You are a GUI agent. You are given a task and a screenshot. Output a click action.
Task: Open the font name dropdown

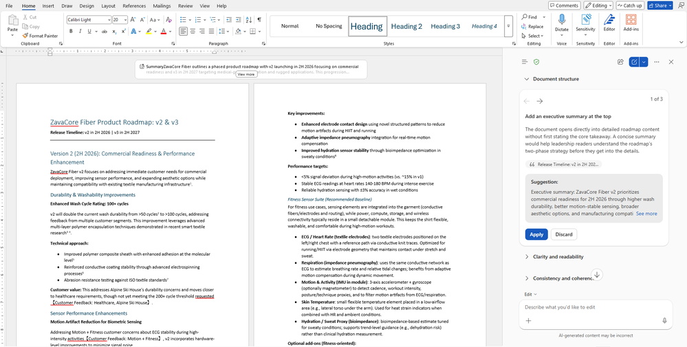[109, 20]
